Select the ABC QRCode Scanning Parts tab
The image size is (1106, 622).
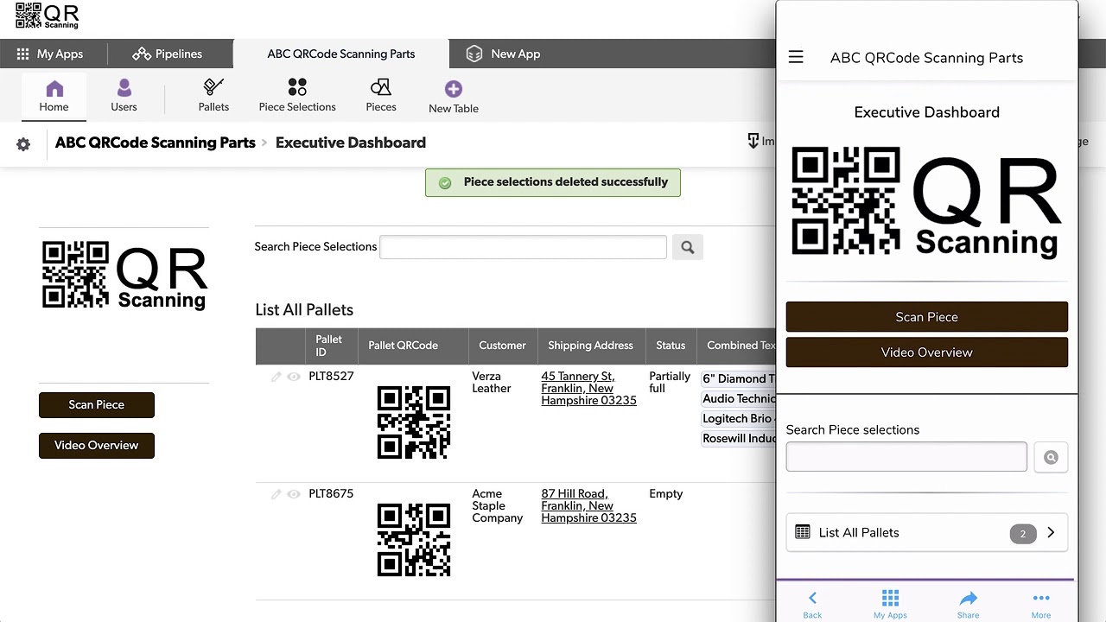340,54
